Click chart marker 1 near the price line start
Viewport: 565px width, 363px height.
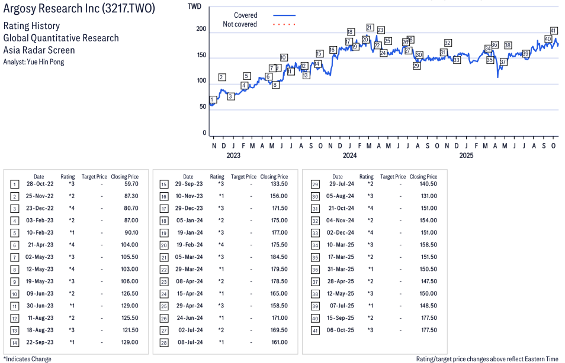(213, 100)
